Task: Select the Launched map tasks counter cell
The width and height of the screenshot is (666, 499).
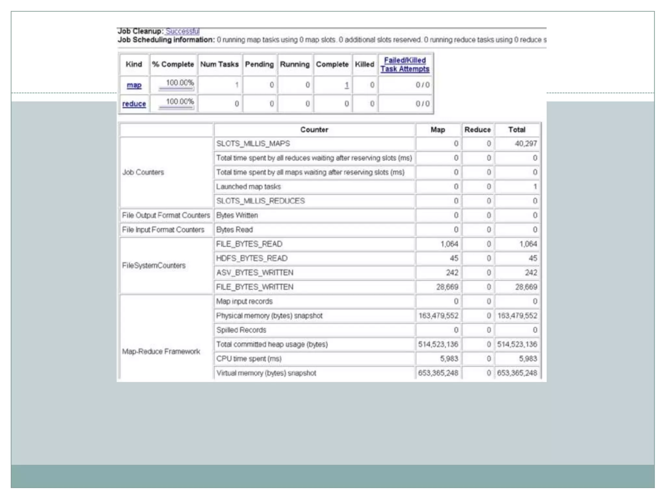Action: [x=248, y=187]
